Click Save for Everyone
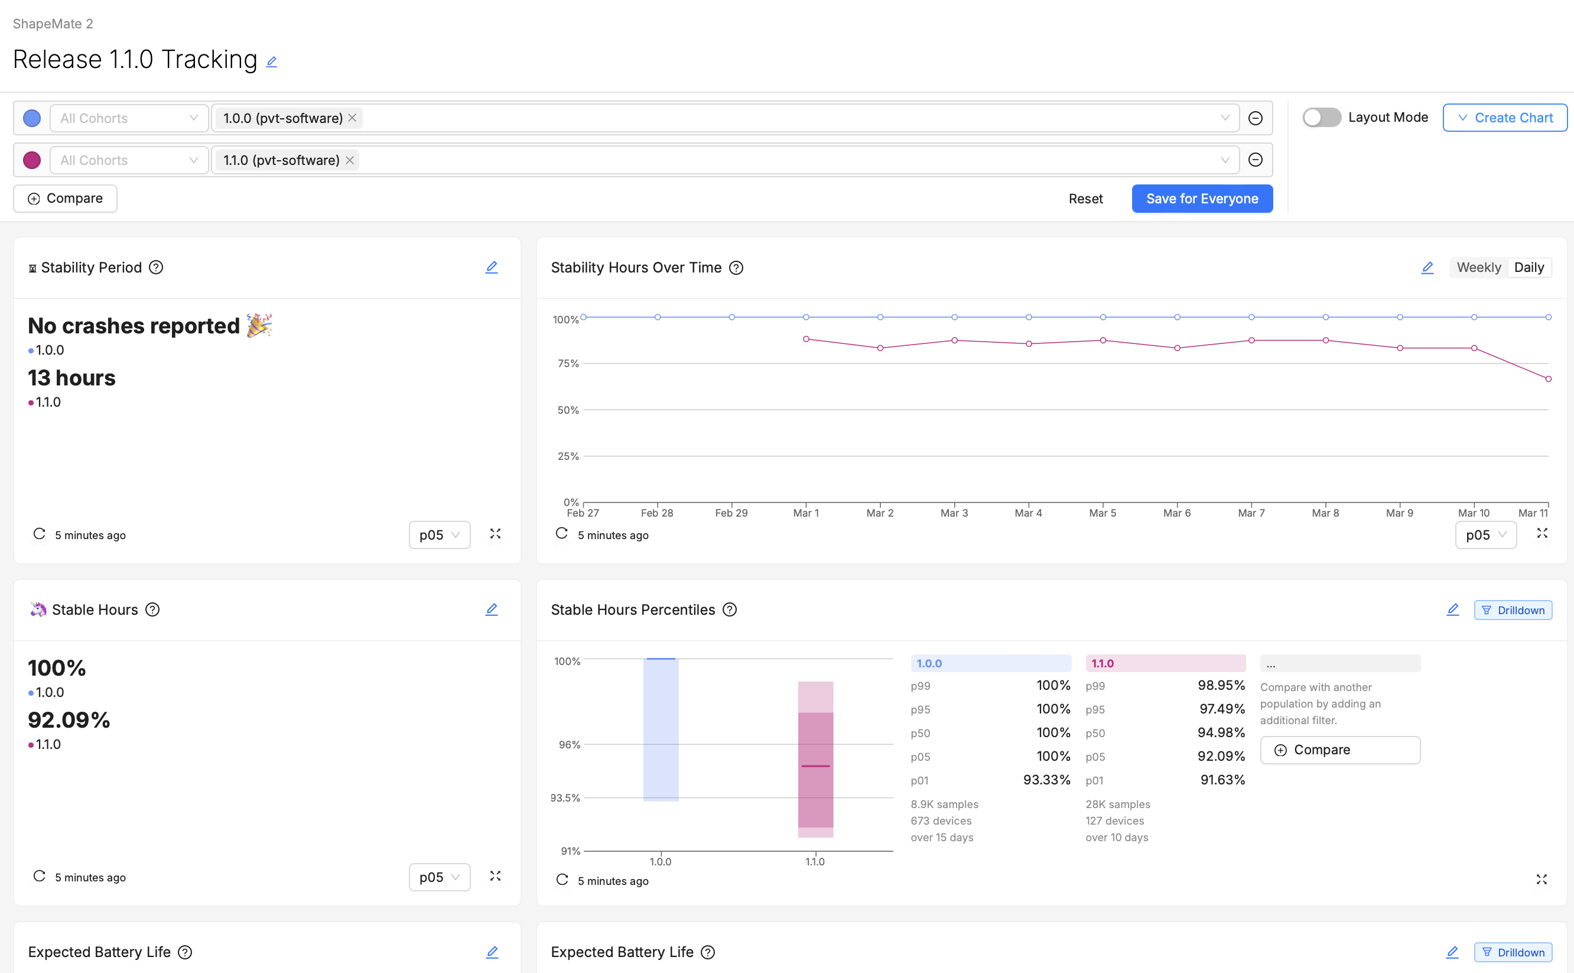The width and height of the screenshot is (1574, 973). click(1202, 198)
